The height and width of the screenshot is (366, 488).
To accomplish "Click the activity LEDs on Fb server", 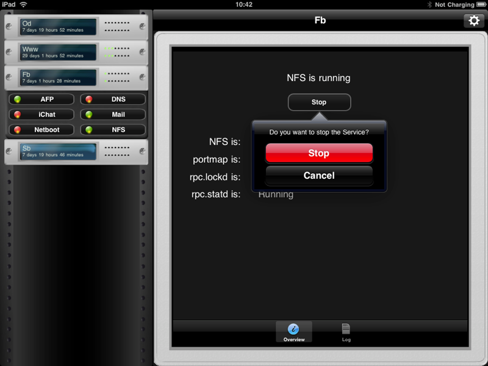I will (117, 77).
